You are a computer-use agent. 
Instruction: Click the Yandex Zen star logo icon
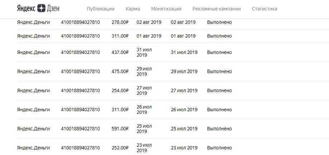click(x=41, y=8)
